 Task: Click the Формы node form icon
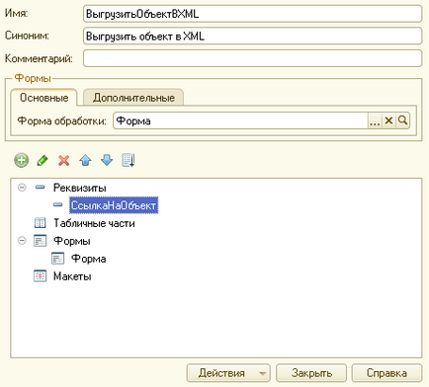(x=40, y=241)
